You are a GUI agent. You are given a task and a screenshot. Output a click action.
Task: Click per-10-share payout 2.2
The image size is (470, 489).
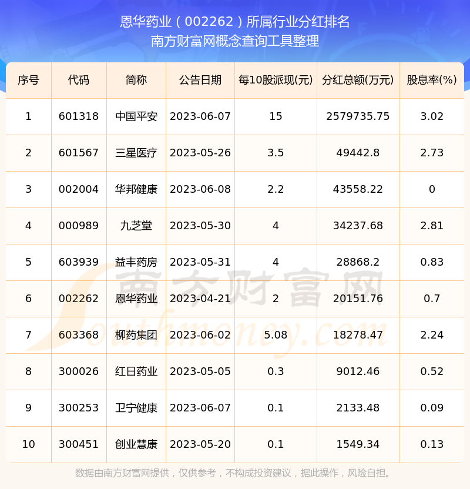[x=276, y=189]
